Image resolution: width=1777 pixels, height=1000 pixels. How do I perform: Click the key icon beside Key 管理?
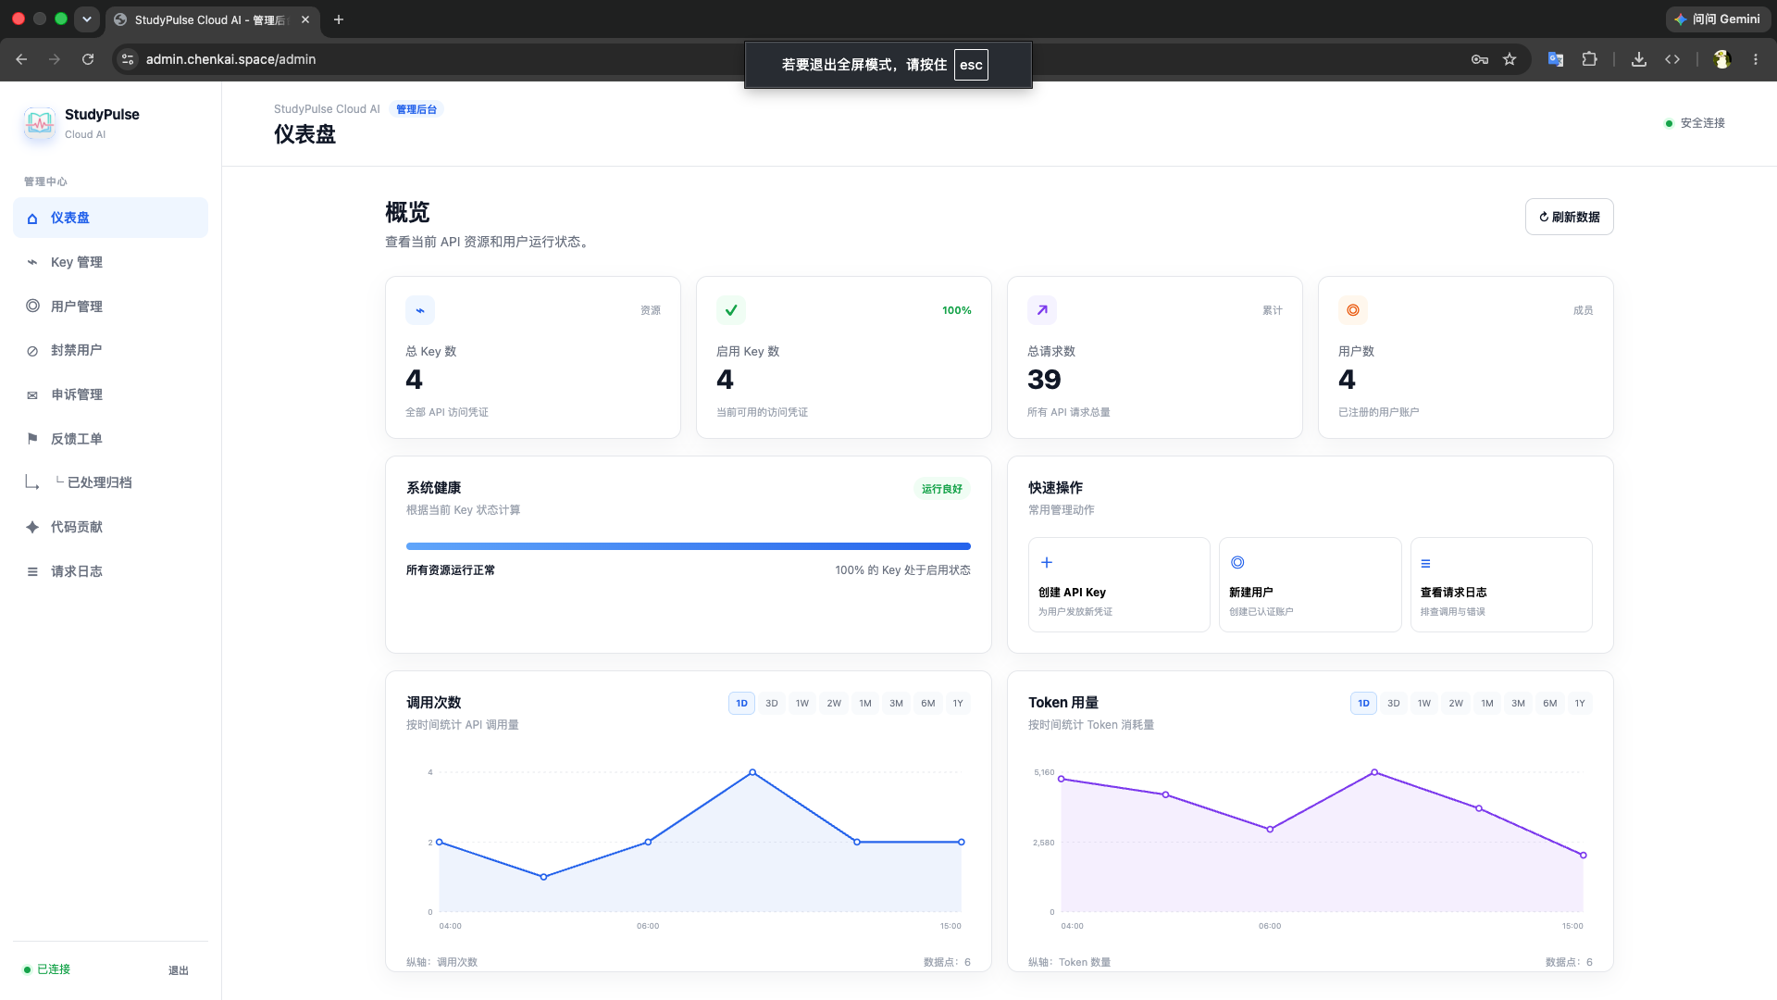[x=32, y=262]
